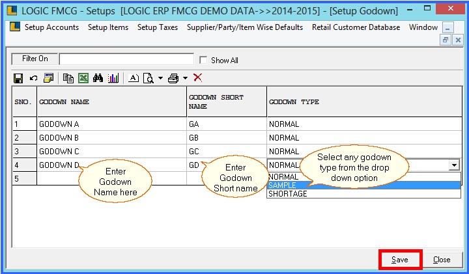Click the floppy disk save icon in toolbar
Viewport: 469px width, 274px height.
pyautogui.click(x=18, y=78)
